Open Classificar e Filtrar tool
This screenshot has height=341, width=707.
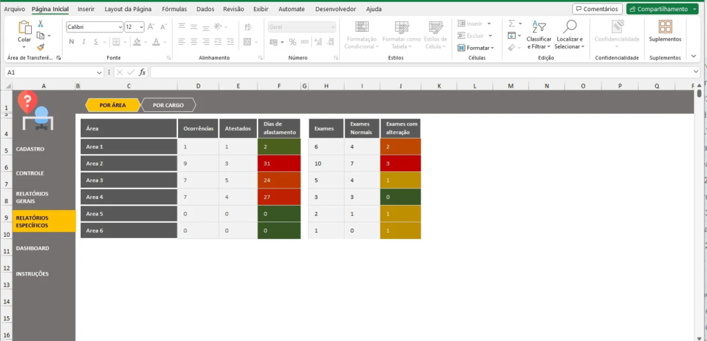click(537, 34)
